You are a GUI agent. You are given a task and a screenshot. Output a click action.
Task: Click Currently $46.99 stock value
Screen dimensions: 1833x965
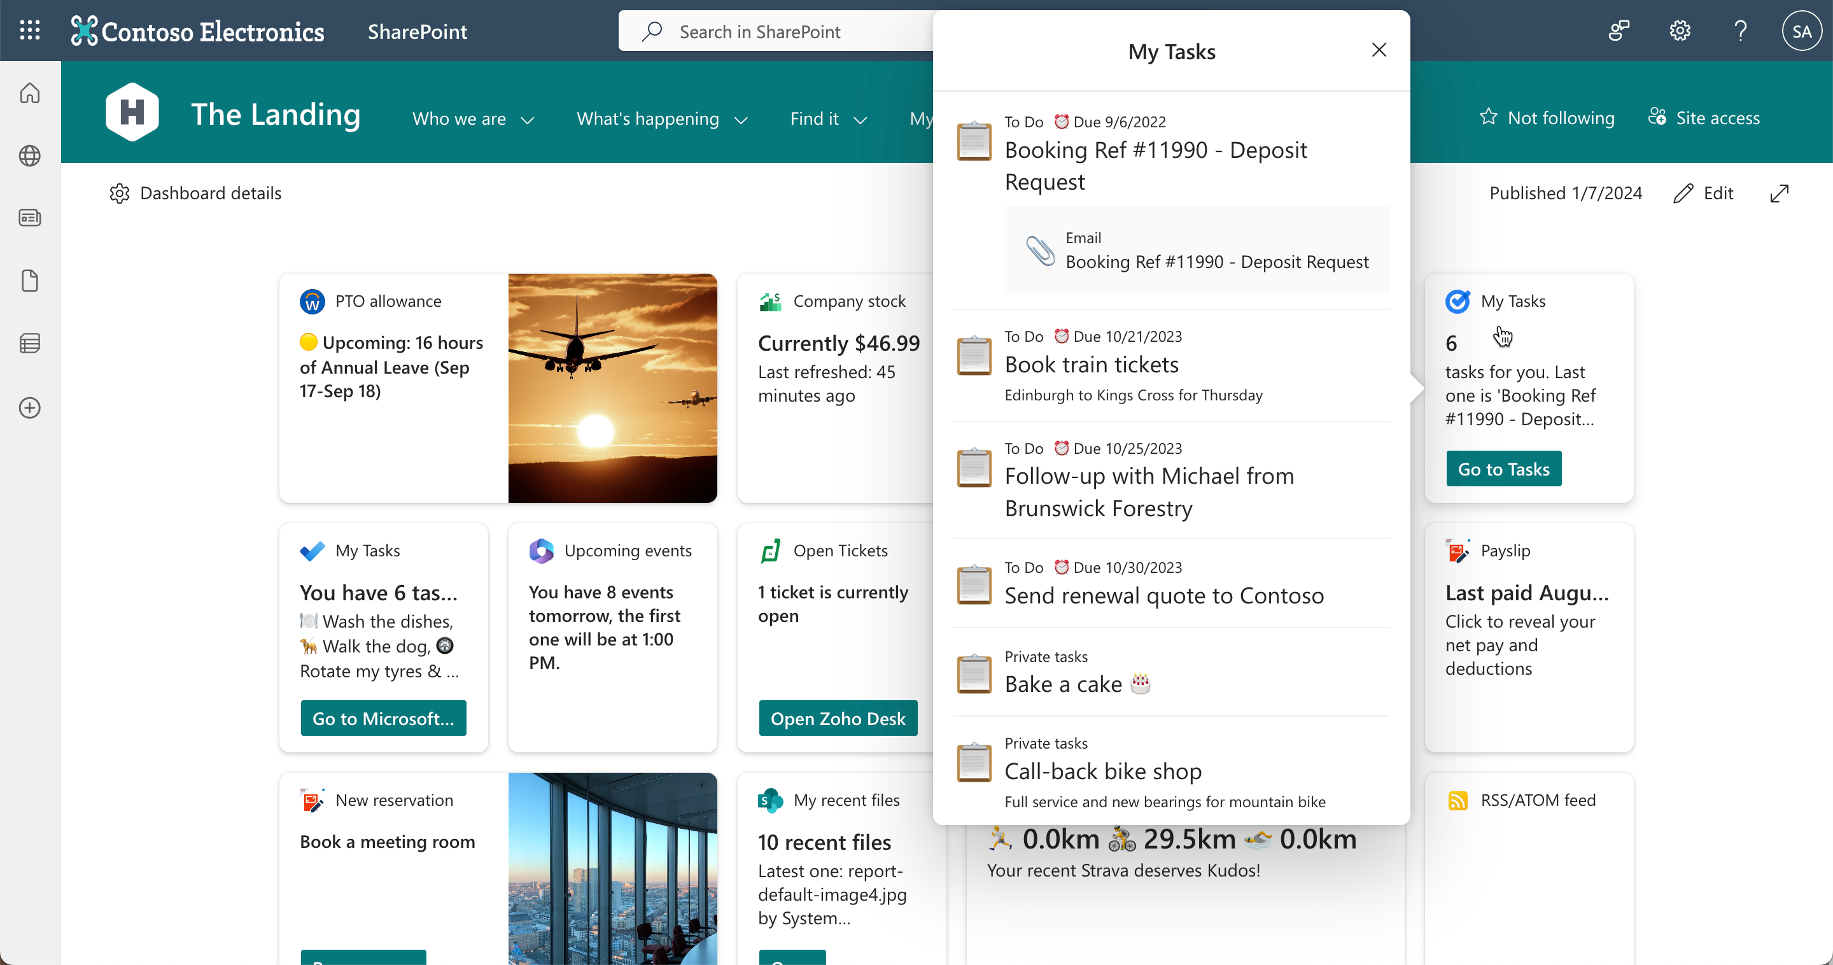[839, 343]
